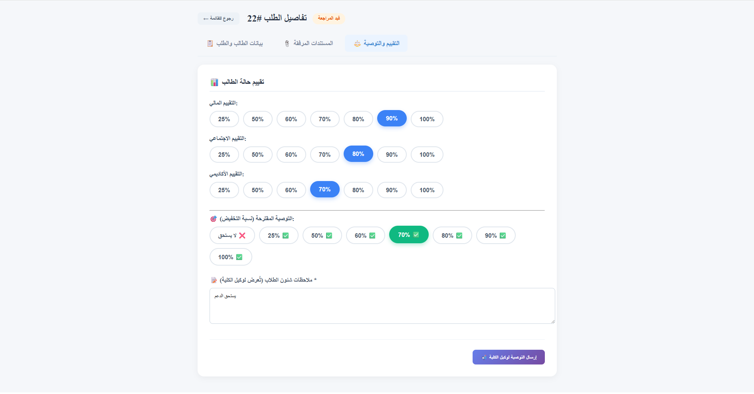
Task: Click the paperclip icon on attached documents tab
Action: 286,43
